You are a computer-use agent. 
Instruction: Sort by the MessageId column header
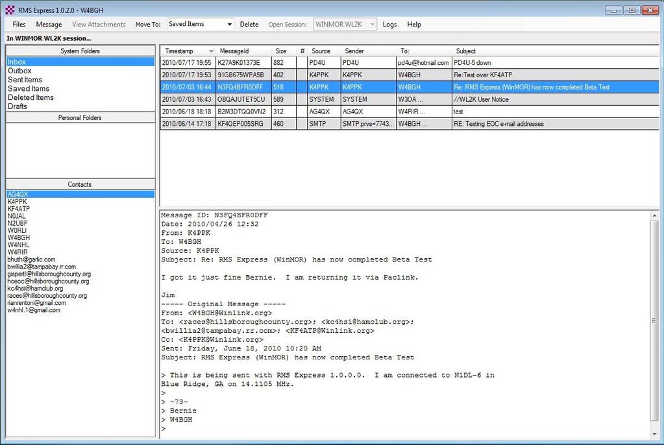243,51
